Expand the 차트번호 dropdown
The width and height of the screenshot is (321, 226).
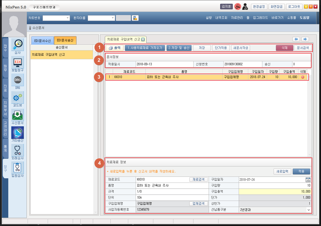(x=68, y=18)
